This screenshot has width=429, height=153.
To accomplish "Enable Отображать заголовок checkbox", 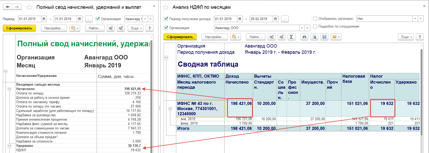I will click(315, 19).
